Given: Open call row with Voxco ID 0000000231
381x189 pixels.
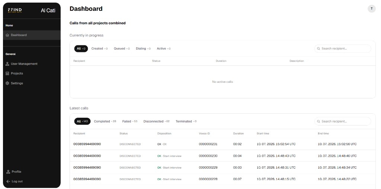Looking at the screenshot, I should point(222,144).
